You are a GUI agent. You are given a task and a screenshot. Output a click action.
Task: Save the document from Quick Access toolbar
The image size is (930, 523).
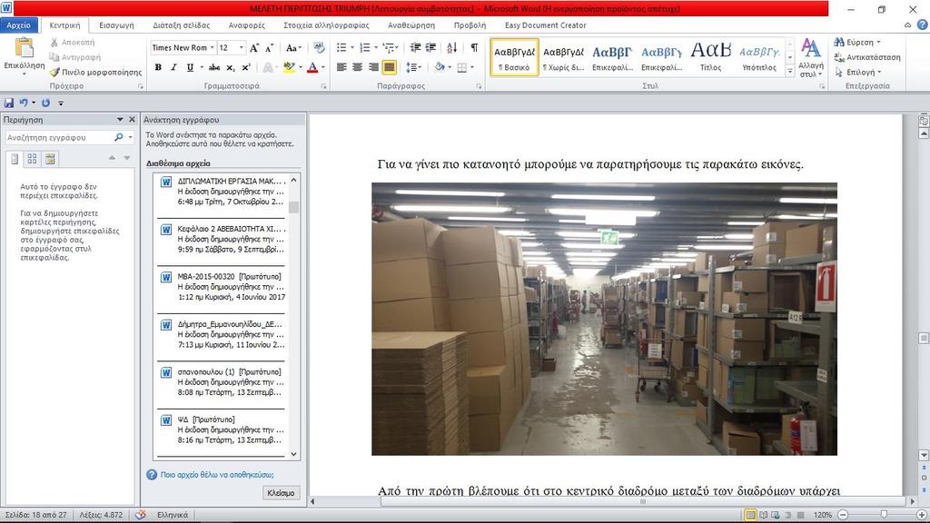click(9, 103)
